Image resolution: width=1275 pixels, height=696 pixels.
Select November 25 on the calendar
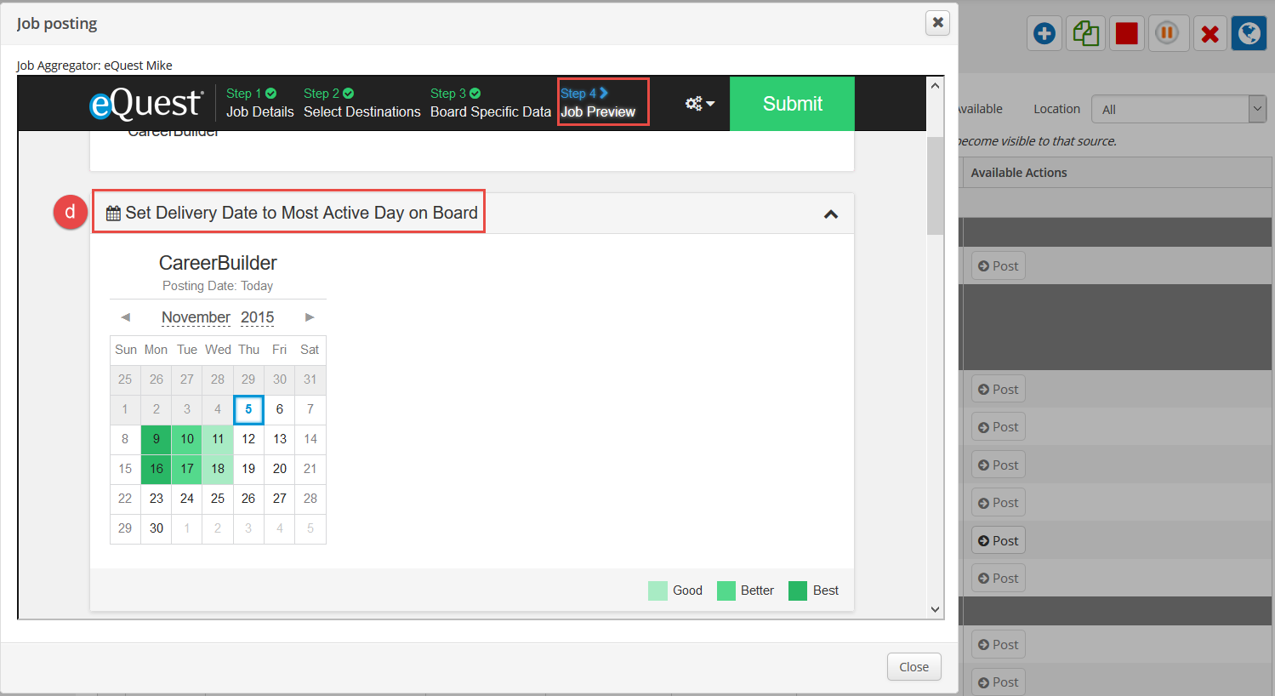[218, 499]
